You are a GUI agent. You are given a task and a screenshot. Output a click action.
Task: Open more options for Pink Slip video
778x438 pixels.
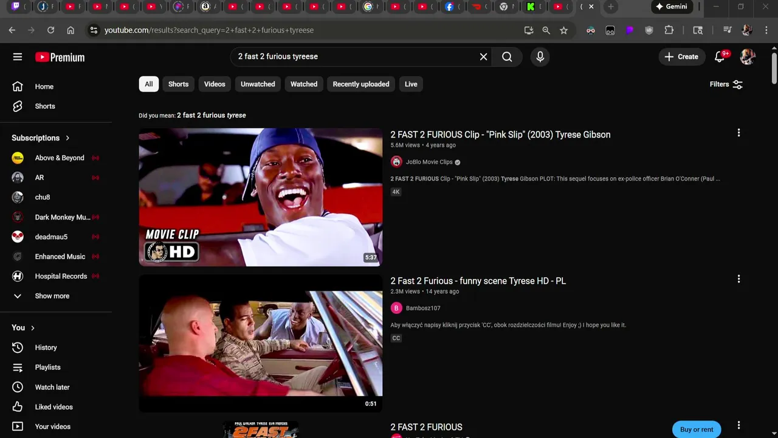738,133
